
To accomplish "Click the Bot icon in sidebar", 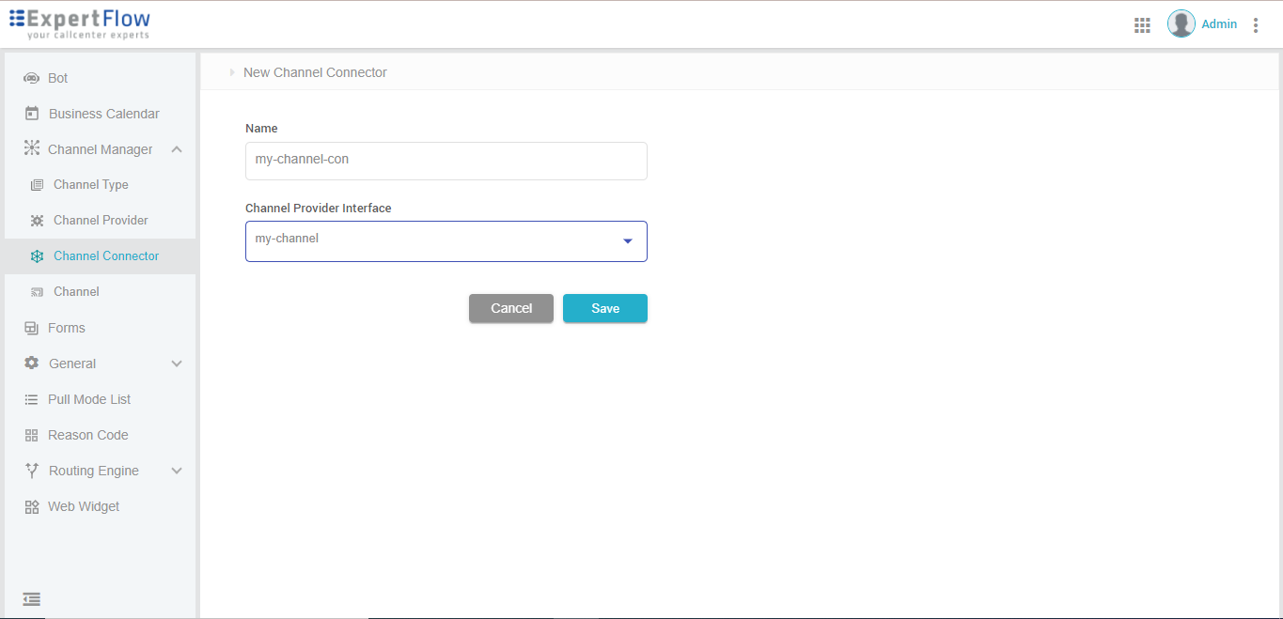I will click(31, 78).
